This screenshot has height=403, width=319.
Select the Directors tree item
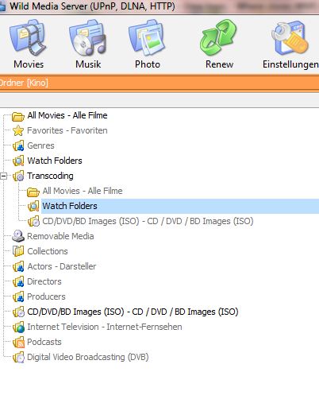coord(44,281)
